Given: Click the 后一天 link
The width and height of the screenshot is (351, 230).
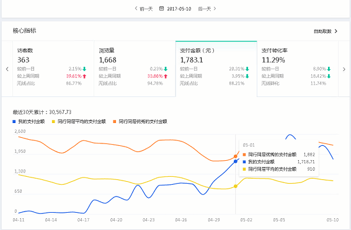Looking at the screenshot, I should (205, 9).
